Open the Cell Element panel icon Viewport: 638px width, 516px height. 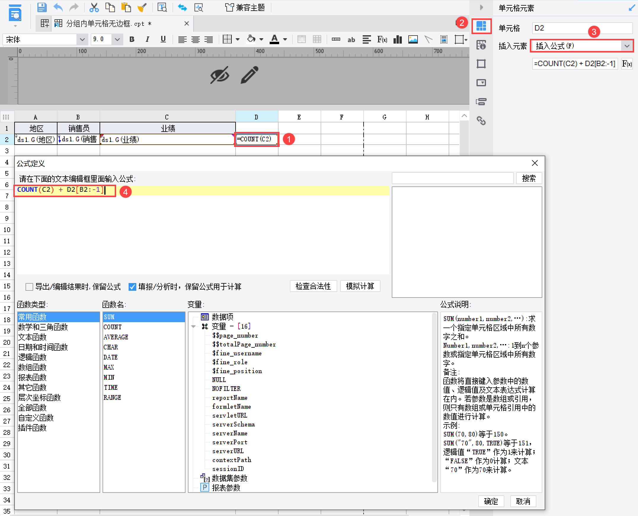[481, 26]
